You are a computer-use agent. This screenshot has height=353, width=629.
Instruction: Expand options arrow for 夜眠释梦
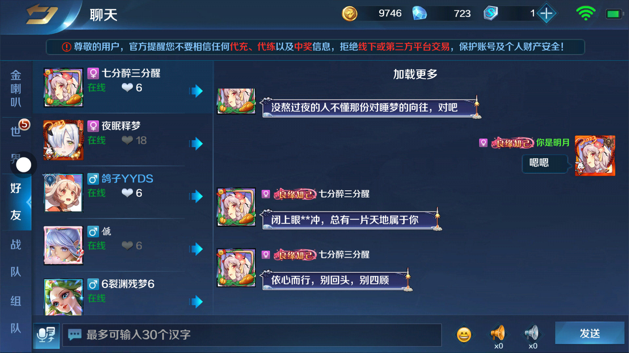point(196,143)
